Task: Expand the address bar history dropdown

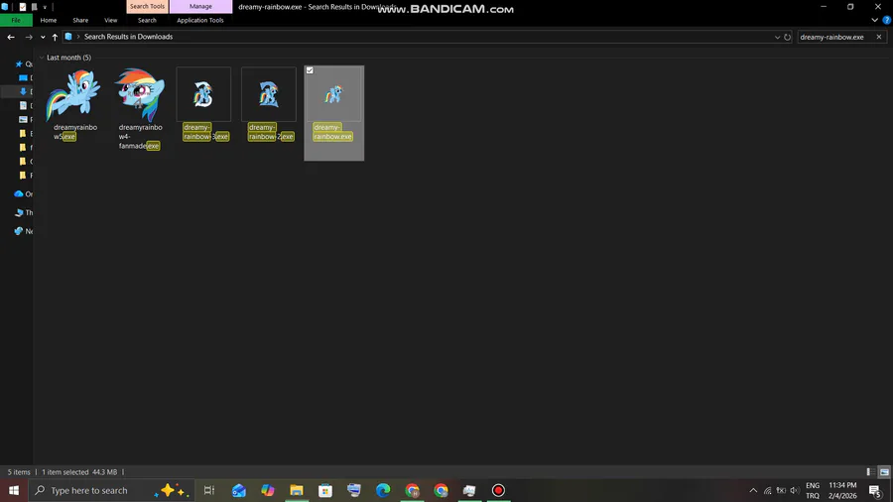Action: (x=777, y=37)
